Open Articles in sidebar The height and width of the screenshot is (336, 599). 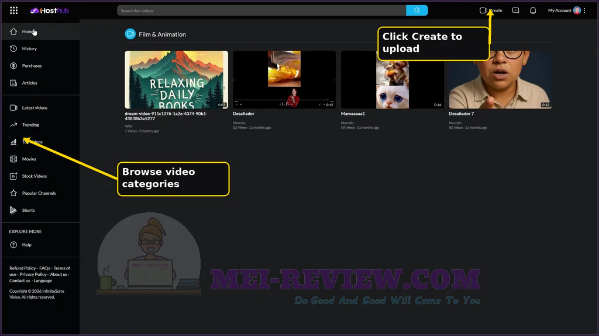pos(29,83)
